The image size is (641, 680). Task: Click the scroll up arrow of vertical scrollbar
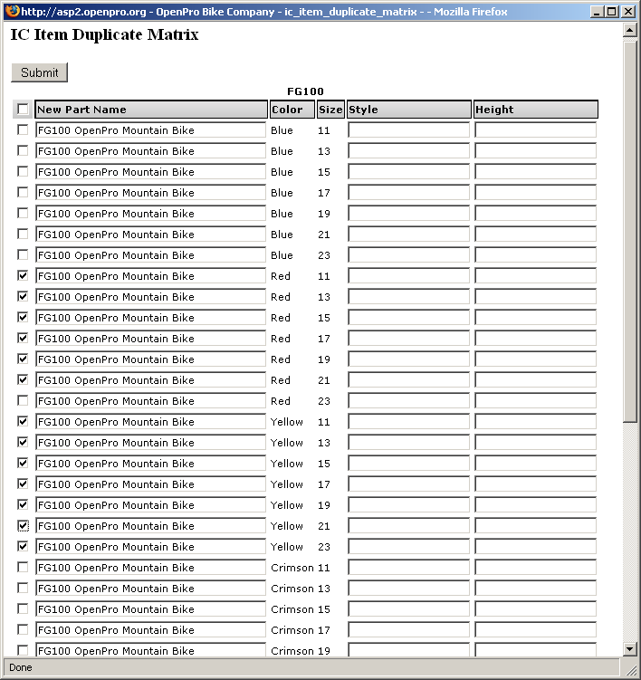point(630,30)
